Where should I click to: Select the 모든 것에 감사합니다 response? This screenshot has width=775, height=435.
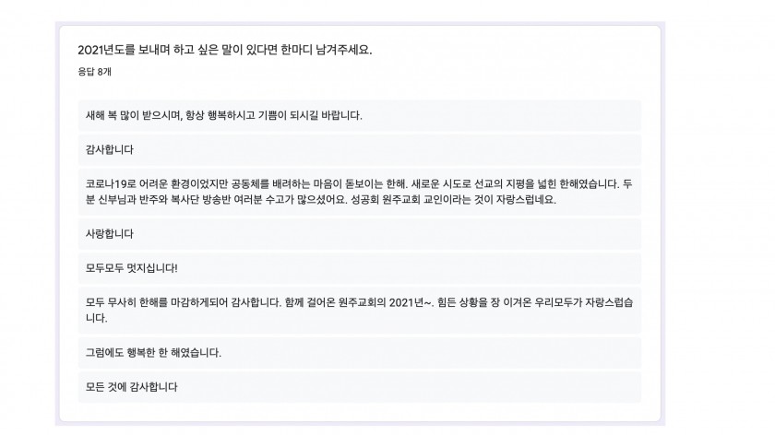[359, 386]
